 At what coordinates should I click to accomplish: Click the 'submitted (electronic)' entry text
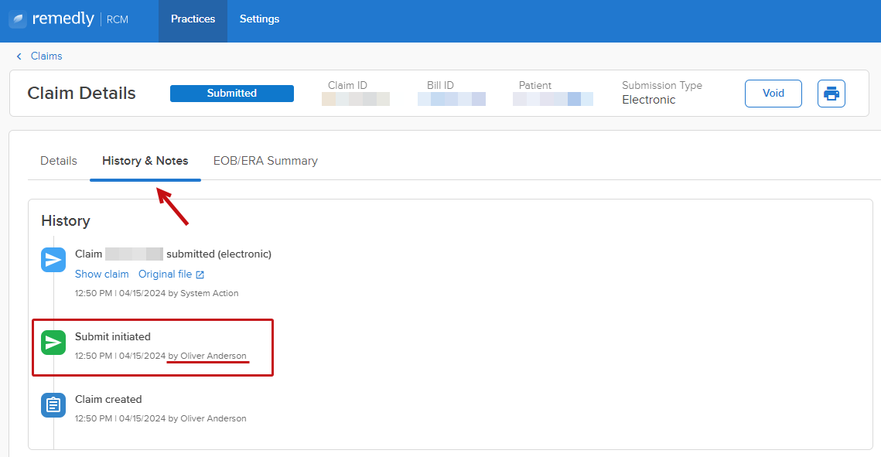(219, 254)
